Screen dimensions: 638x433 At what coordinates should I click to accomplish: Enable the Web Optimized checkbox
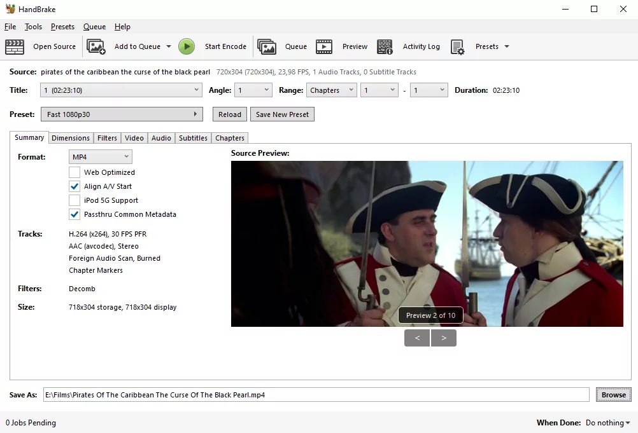pyautogui.click(x=74, y=172)
